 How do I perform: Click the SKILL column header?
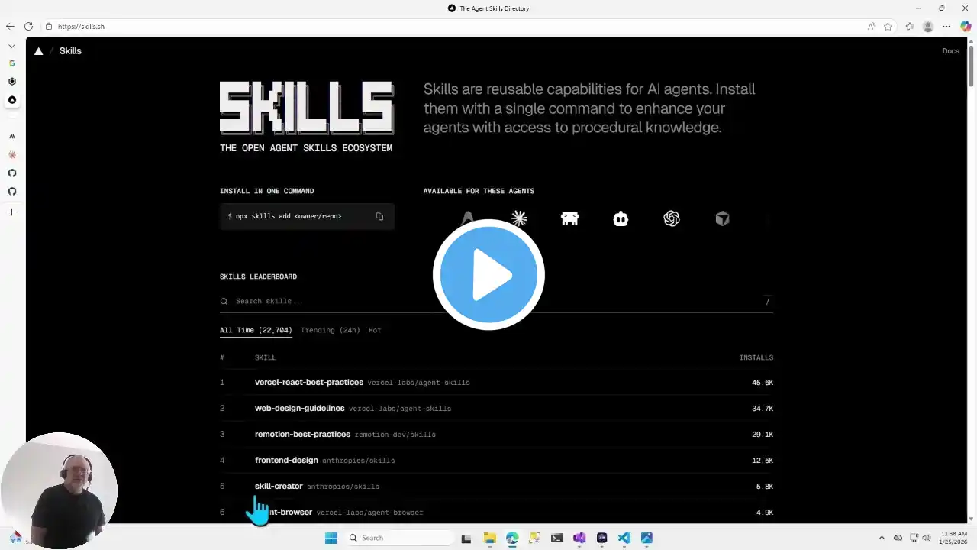(266, 357)
